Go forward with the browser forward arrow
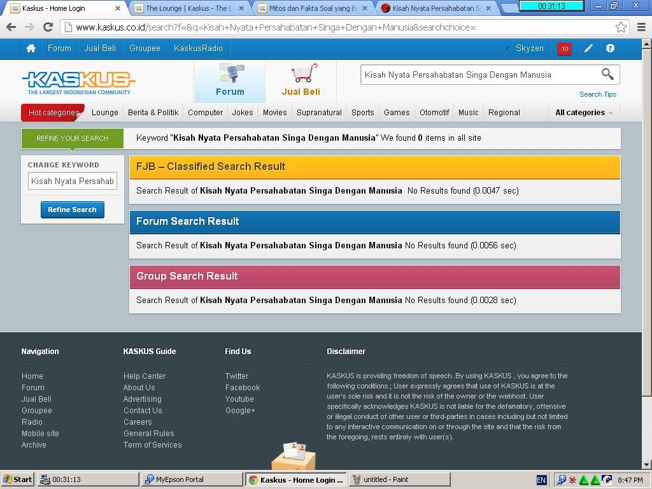The width and height of the screenshot is (652, 489). click(x=29, y=27)
